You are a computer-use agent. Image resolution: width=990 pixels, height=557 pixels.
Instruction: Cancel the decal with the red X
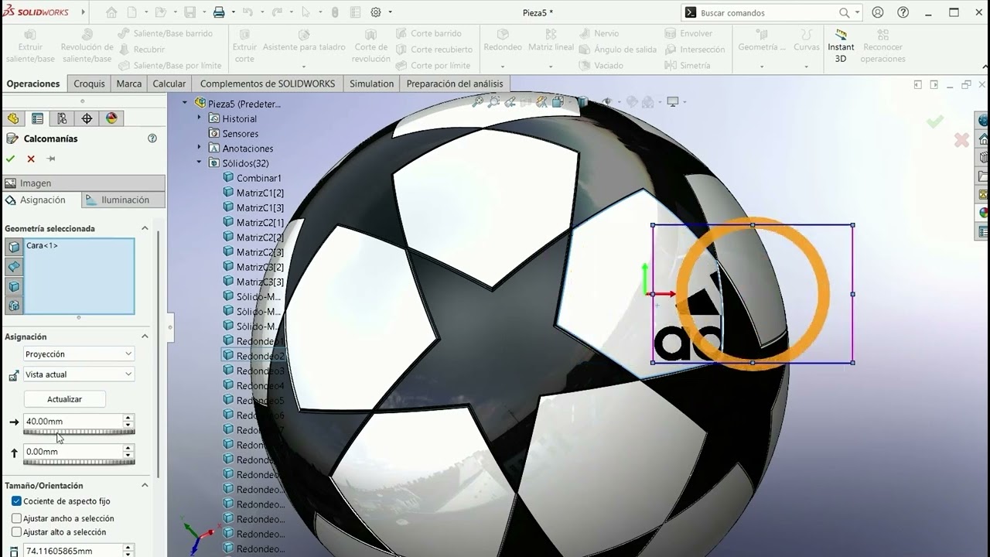pos(31,159)
